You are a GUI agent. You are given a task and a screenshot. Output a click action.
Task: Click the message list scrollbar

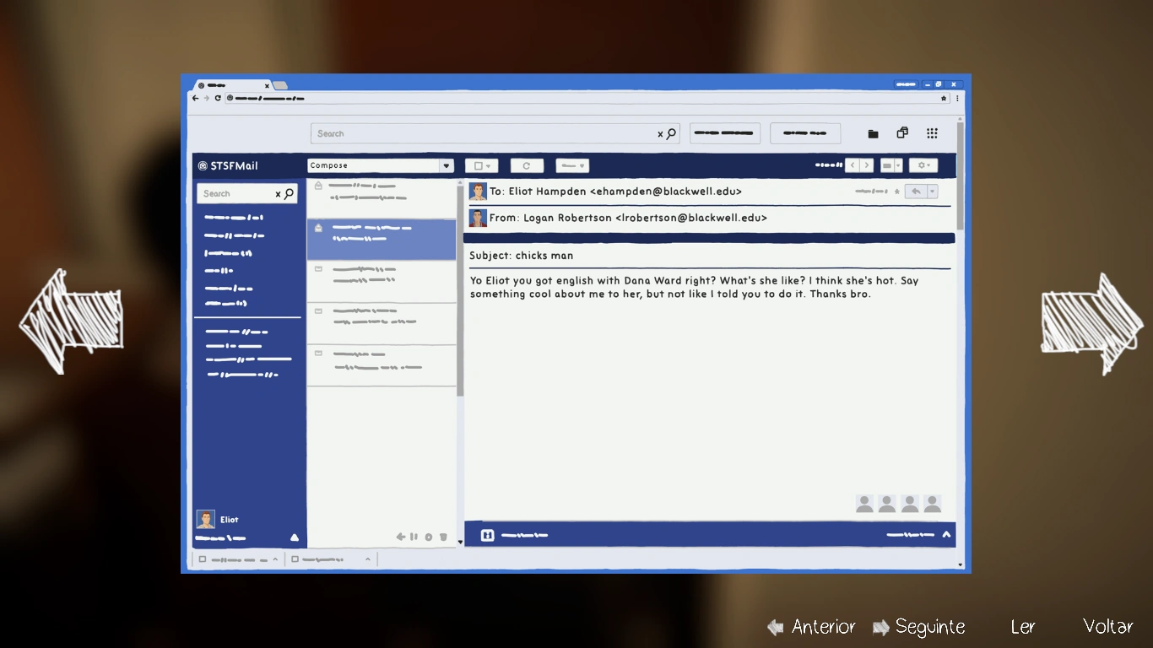pyautogui.click(x=460, y=291)
